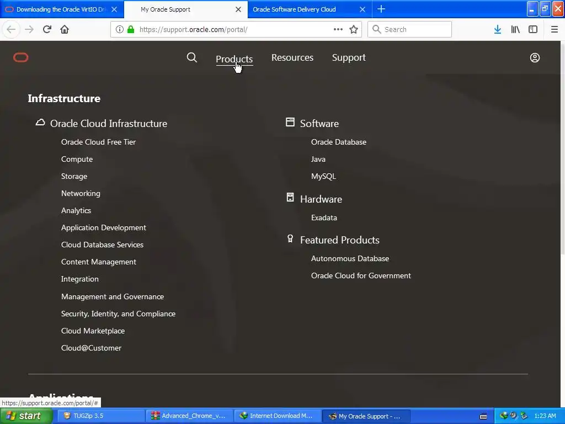The image size is (565, 424).
Task: Click the Oracle Cloud Infrastructure cloud icon
Action: click(40, 123)
